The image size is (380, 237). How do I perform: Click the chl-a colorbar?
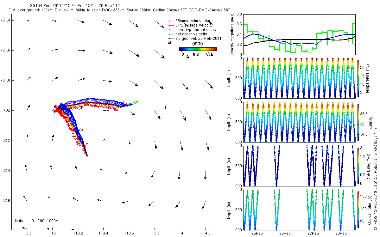(x=358, y=166)
